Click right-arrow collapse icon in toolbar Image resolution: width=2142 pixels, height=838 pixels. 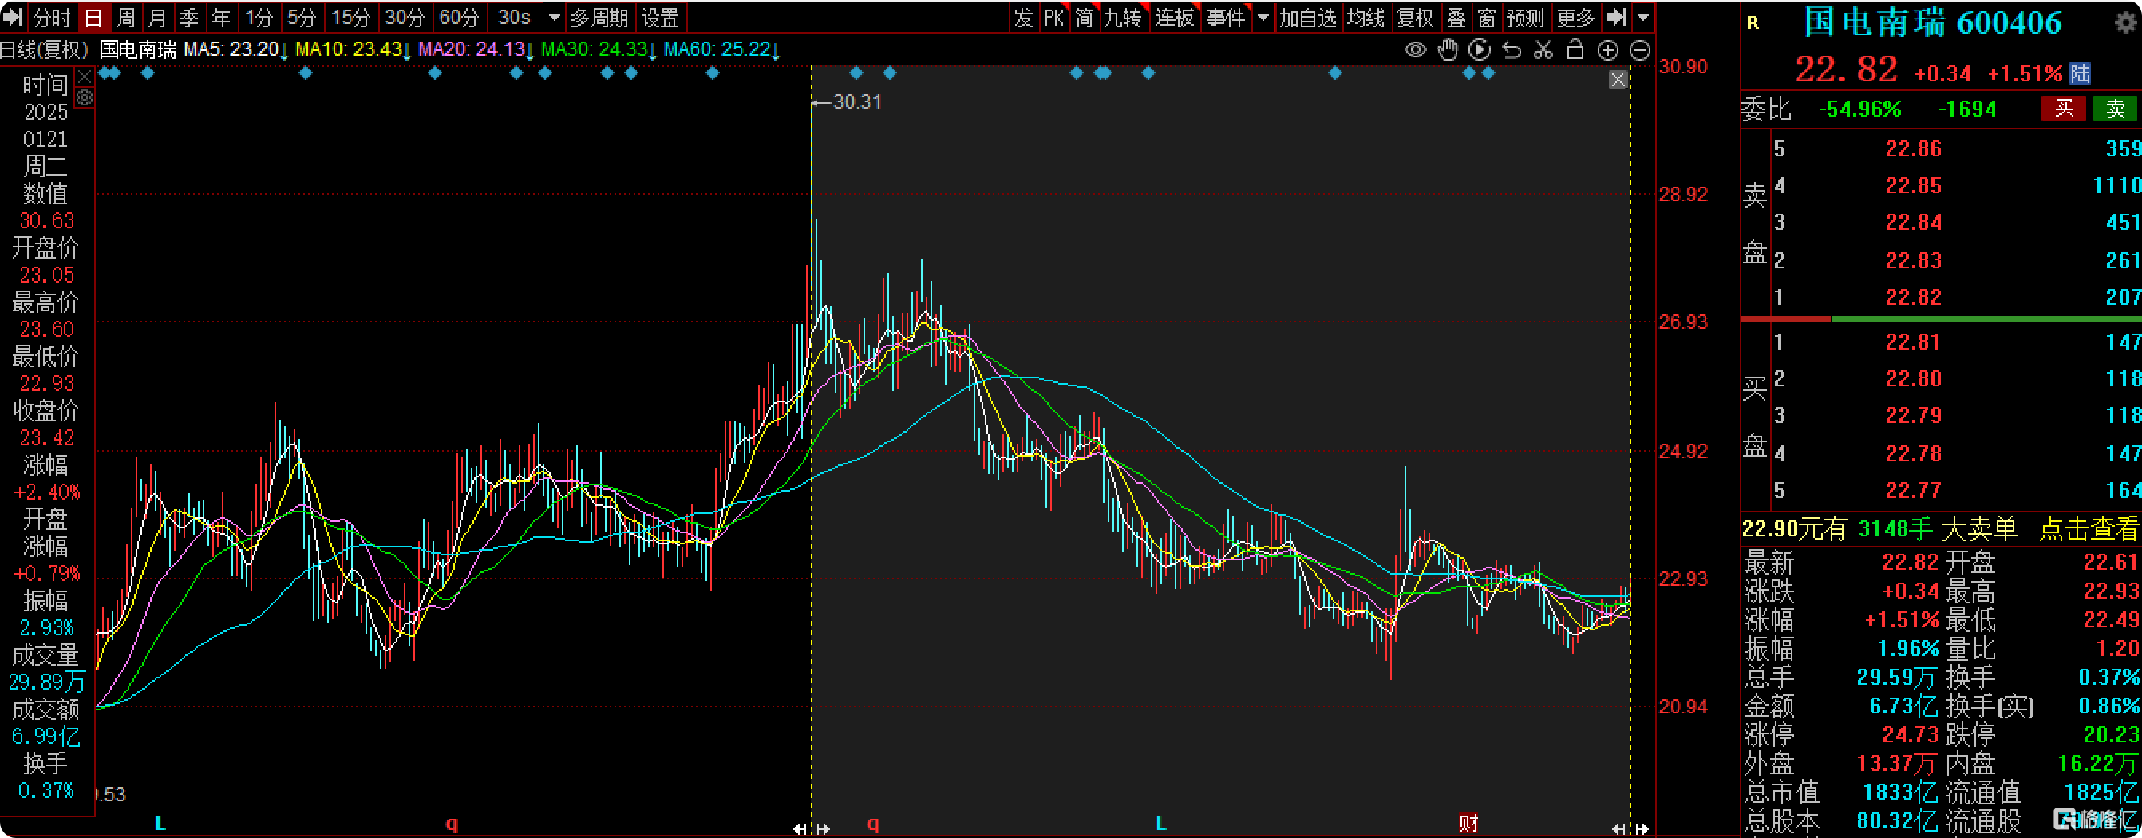point(1615,17)
